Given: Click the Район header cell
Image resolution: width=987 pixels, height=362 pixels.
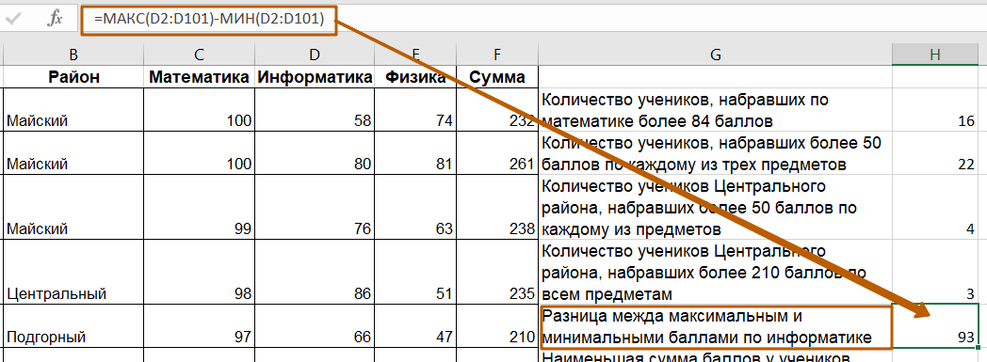Looking at the screenshot, I should 73,77.
